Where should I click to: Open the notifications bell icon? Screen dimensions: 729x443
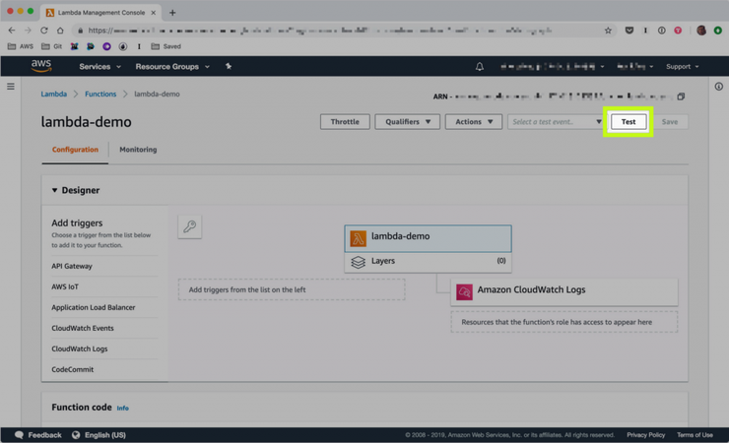(480, 66)
